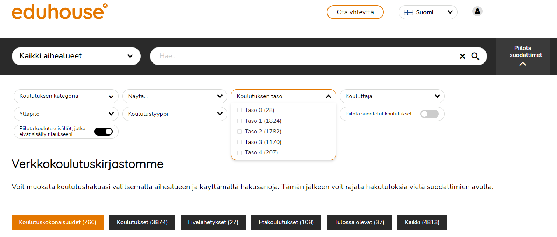Collapse the Koulutuksen taso chevron
Viewport: 557px width, 237px height.
(328, 97)
